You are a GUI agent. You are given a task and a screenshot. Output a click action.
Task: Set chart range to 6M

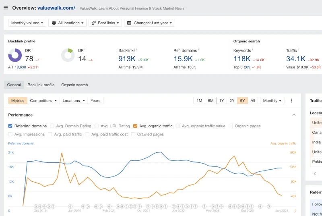[211, 100]
